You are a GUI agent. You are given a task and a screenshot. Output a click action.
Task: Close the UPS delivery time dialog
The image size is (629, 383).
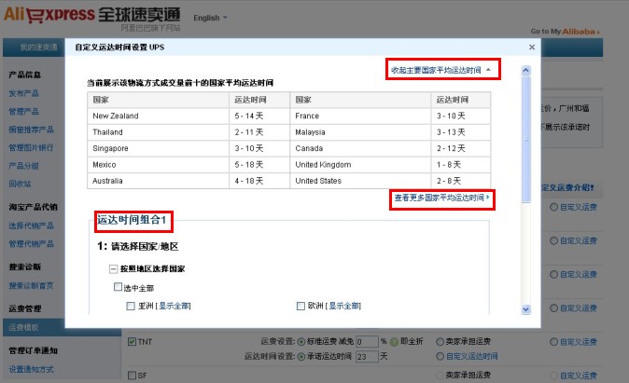tap(532, 47)
